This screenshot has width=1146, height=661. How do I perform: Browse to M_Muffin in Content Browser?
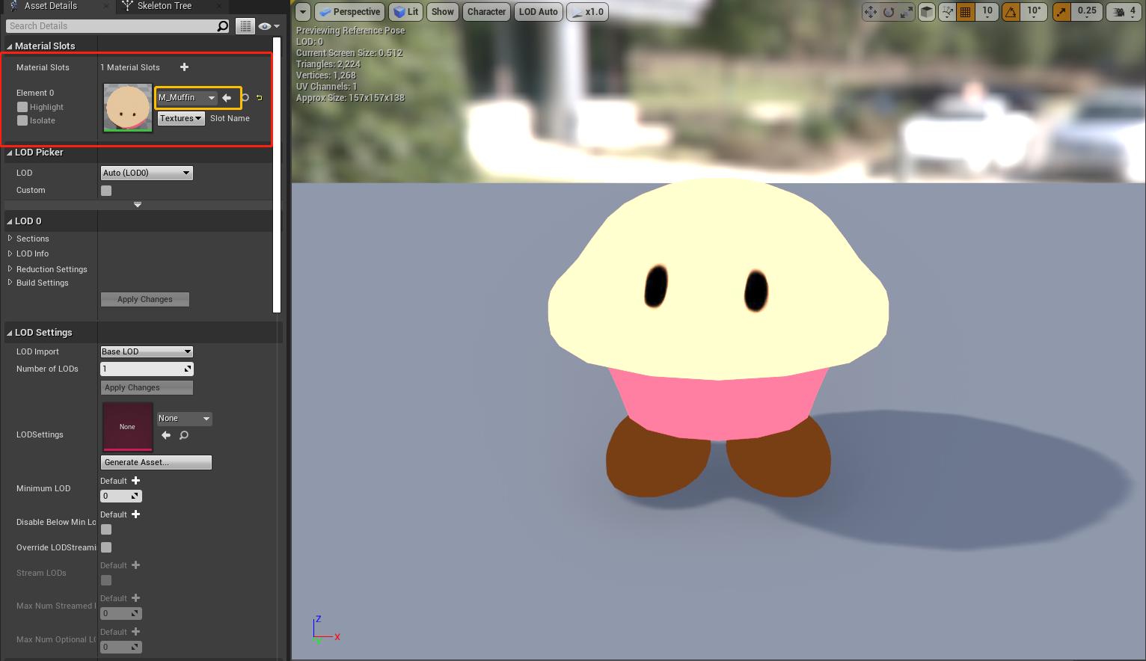tap(245, 98)
